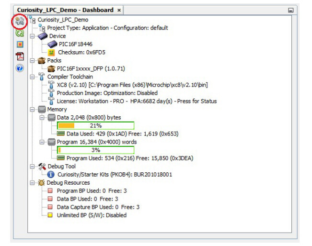Click the Data memory chip icon
Screen dimensions: 312x246
52,118
